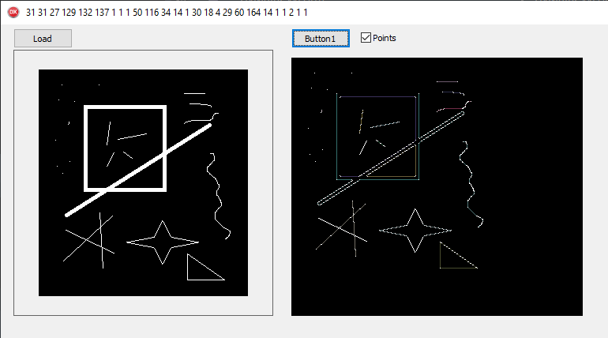Click the thick white square in source image

pos(126,148)
